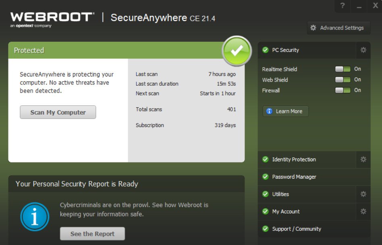Expand the Identity Protection section
The image size is (382, 245).
pos(307,159)
